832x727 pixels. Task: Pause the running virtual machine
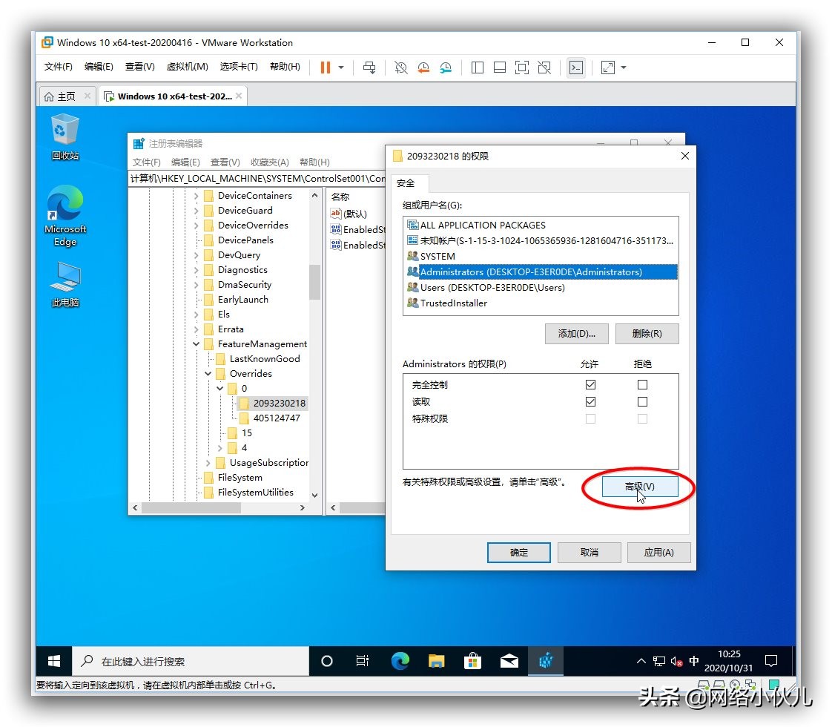[x=324, y=68]
